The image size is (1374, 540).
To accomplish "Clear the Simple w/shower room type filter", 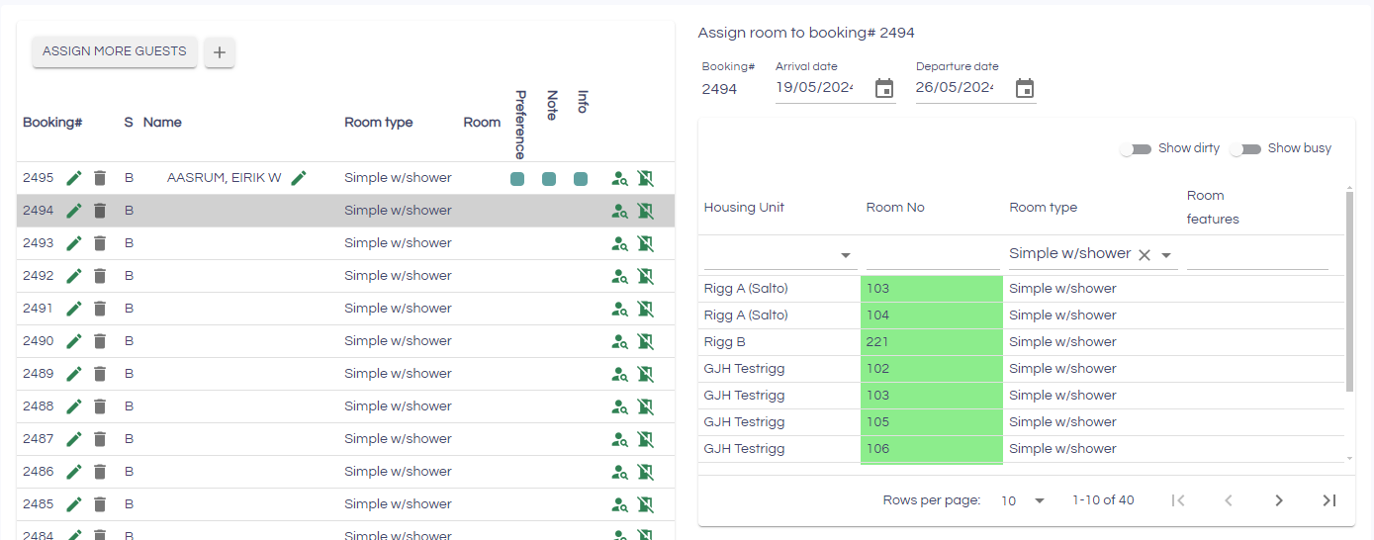I will coord(1145,255).
